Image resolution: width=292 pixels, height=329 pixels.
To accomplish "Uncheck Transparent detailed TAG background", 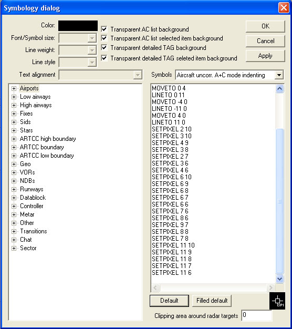I will [104, 47].
